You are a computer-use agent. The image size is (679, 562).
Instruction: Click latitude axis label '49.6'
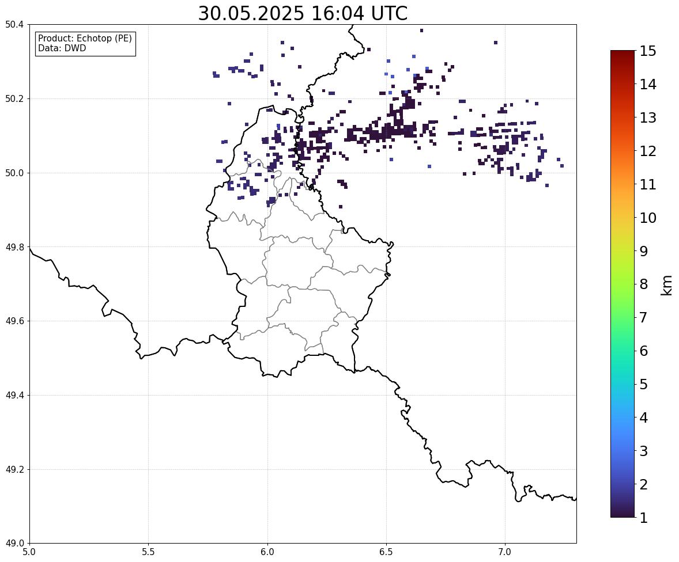point(14,321)
